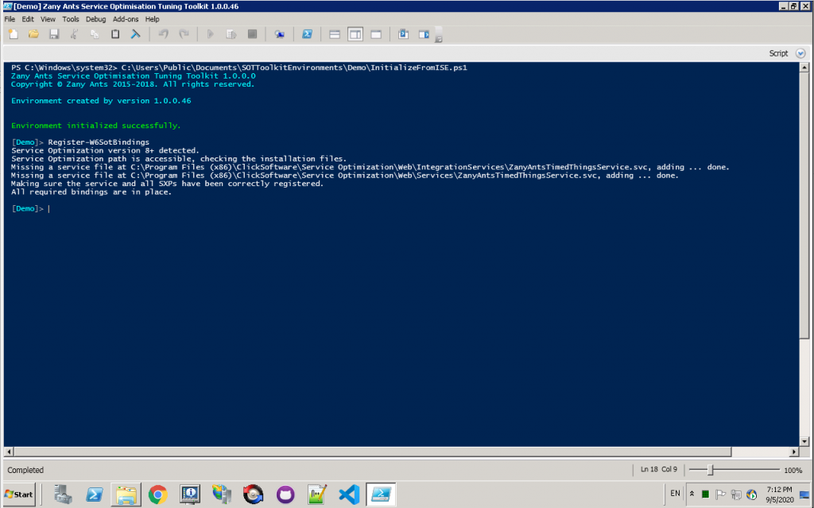Expand the Script pane chevron
Viewport: 814px width, 508px height.
[800, 53]
